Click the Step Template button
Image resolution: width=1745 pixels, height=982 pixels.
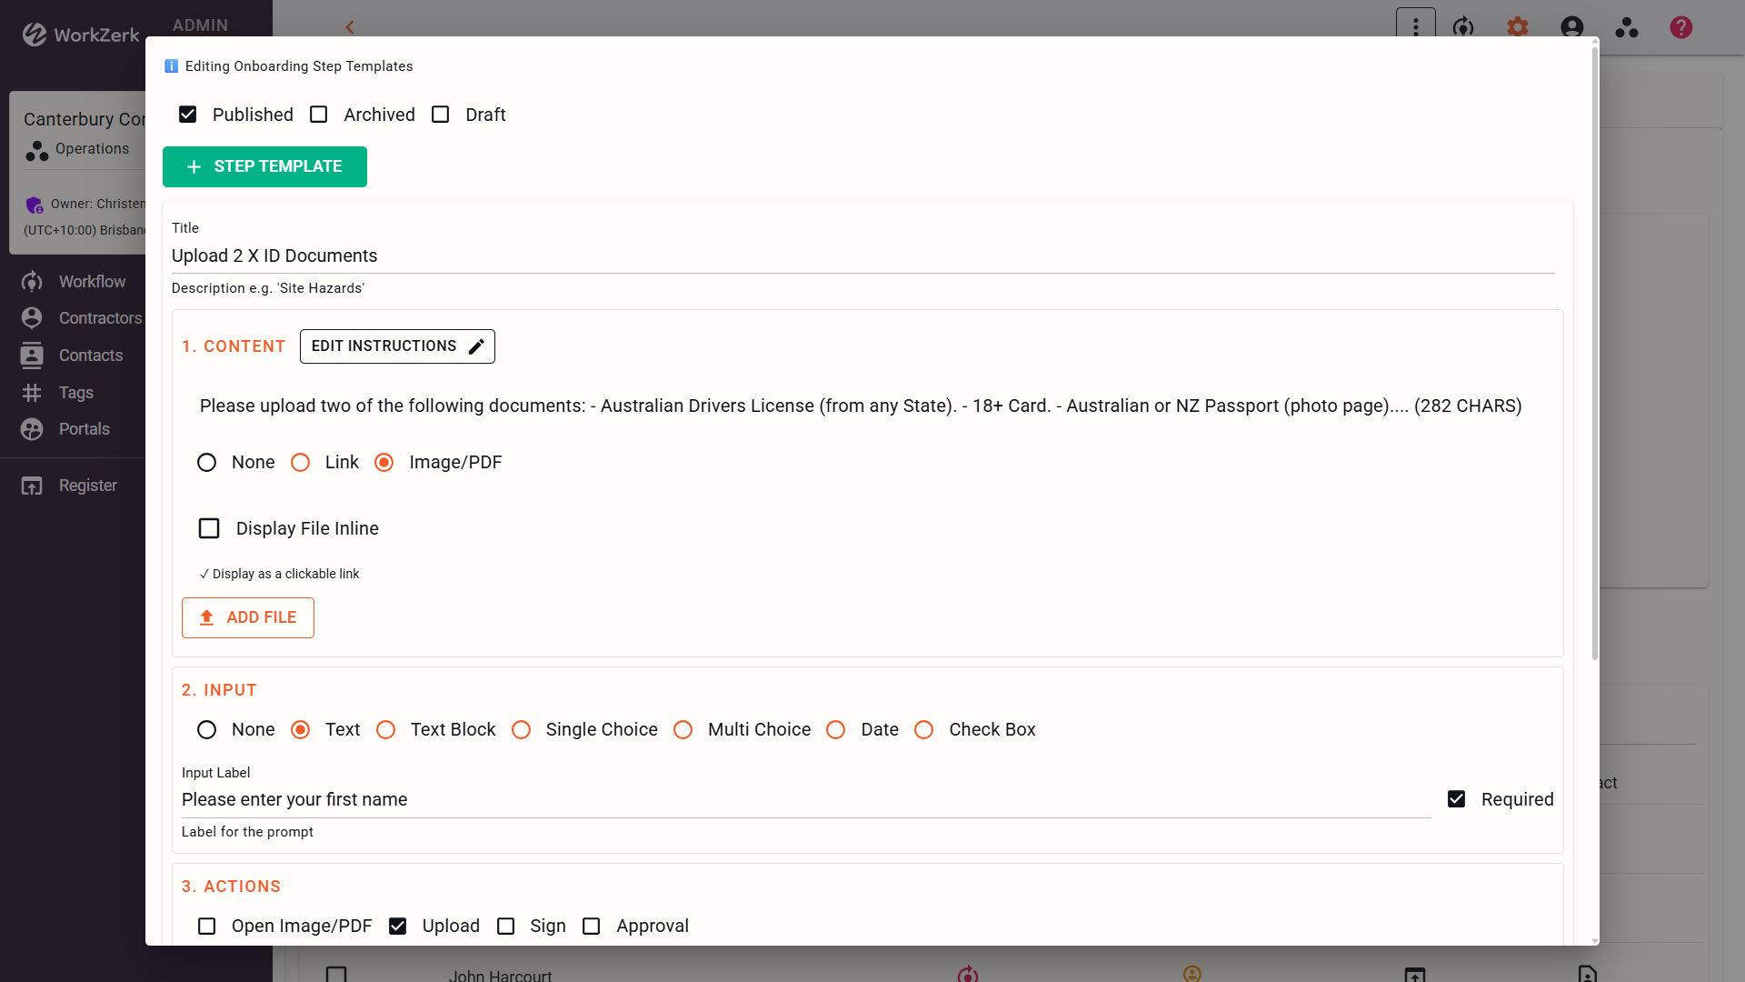tap(264, 166)
